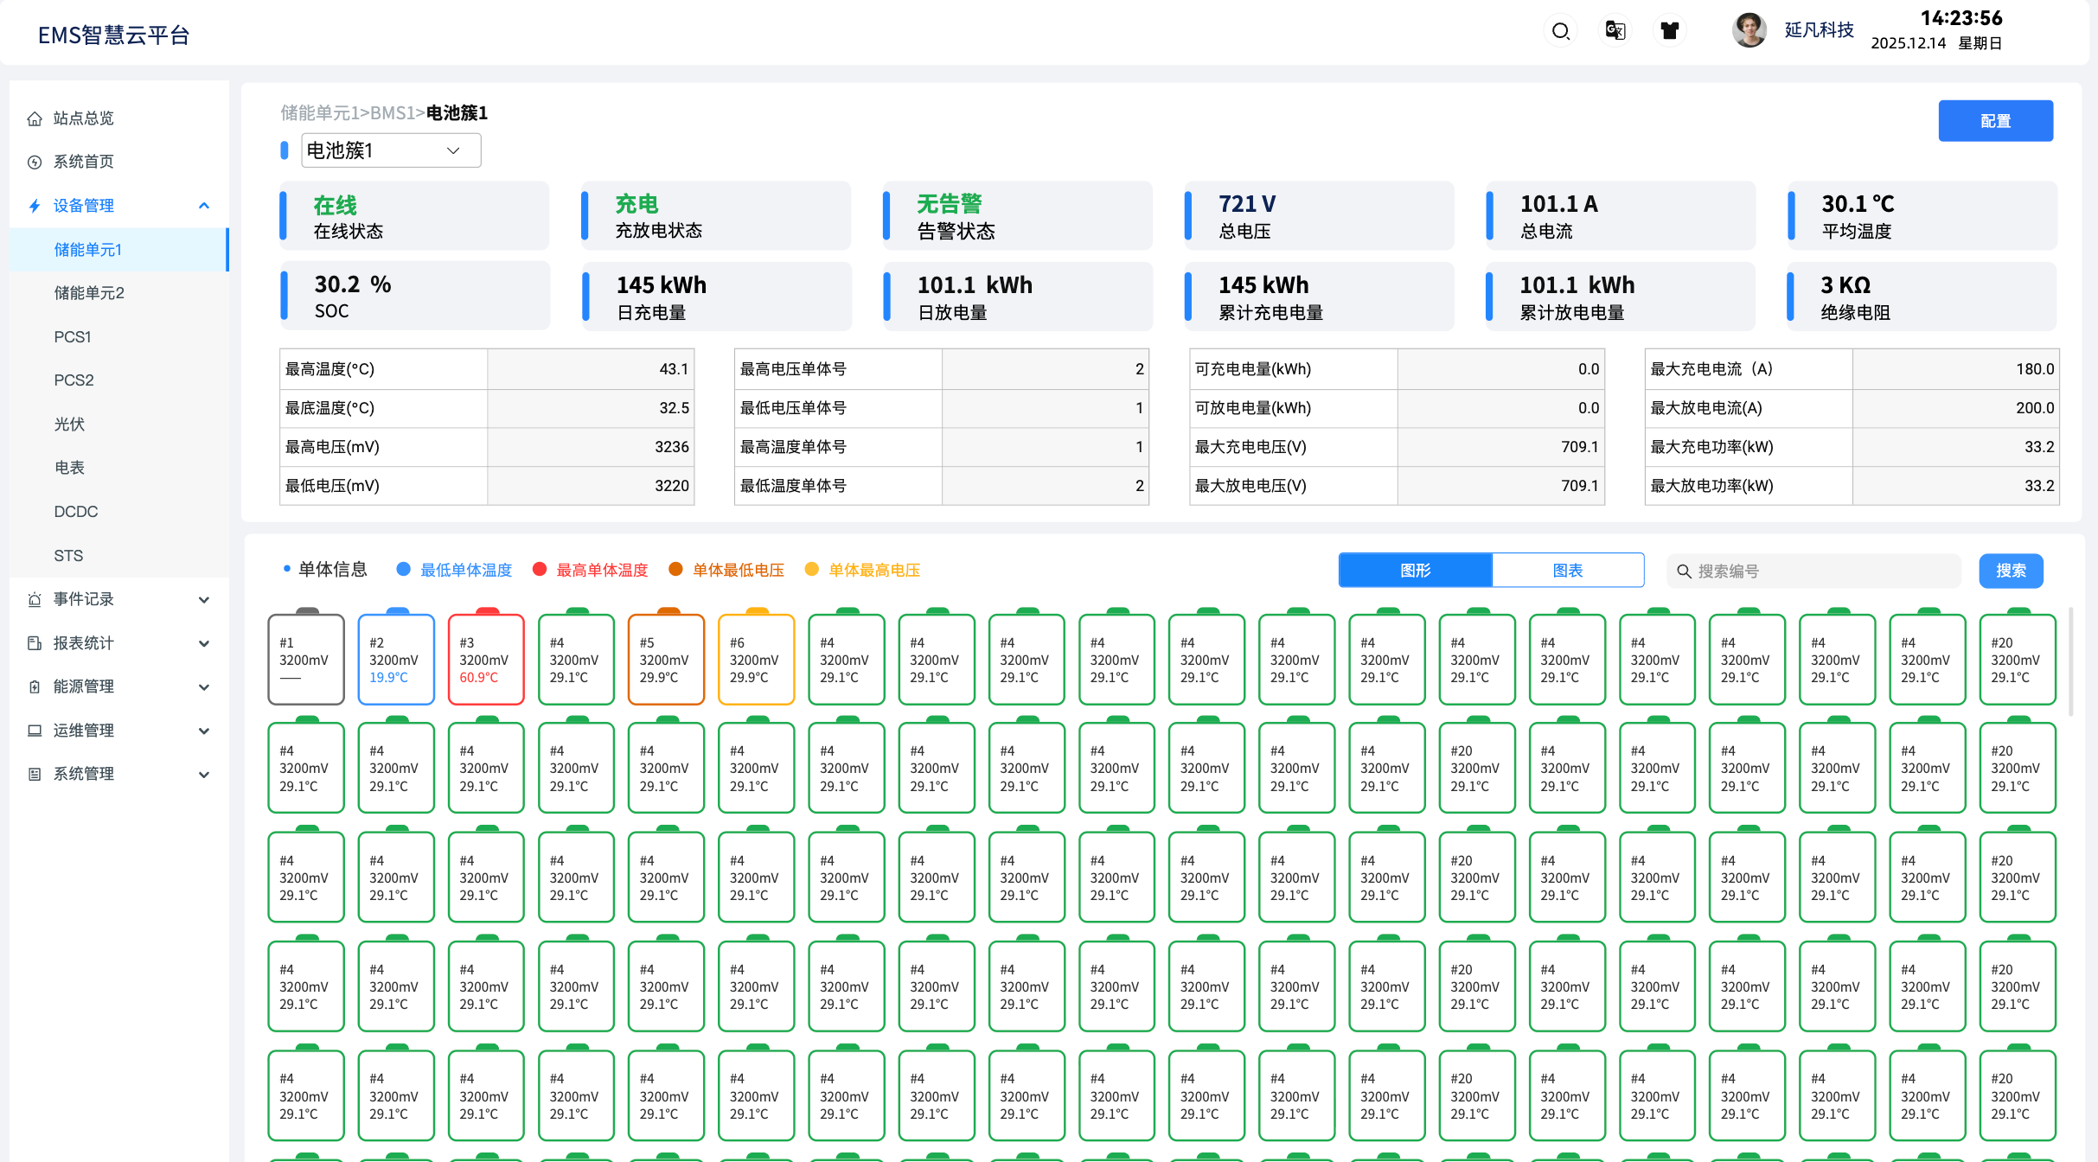Open the 电池簇1 dropdown selector
This screenshot has width=2098, height=1162.
tap(391, 150)
